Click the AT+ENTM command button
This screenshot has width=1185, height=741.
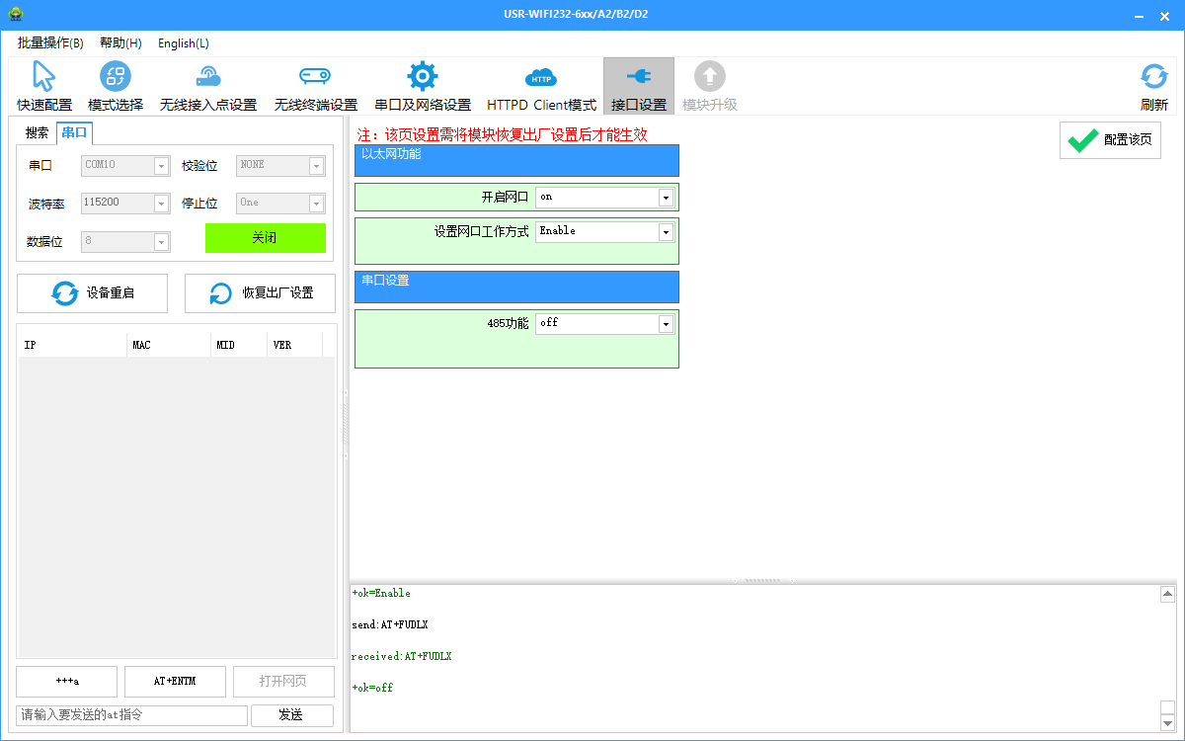tap(176, 682)
